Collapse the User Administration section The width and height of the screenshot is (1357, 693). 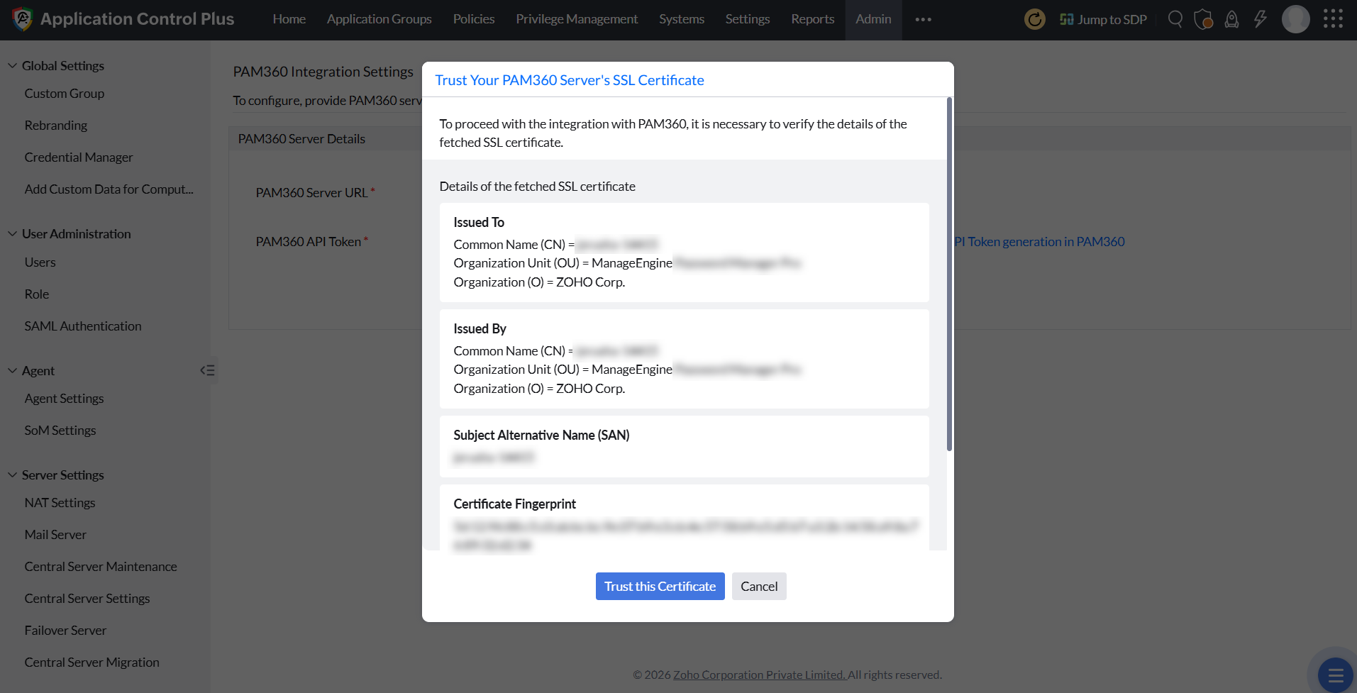[x=12, y=233]
